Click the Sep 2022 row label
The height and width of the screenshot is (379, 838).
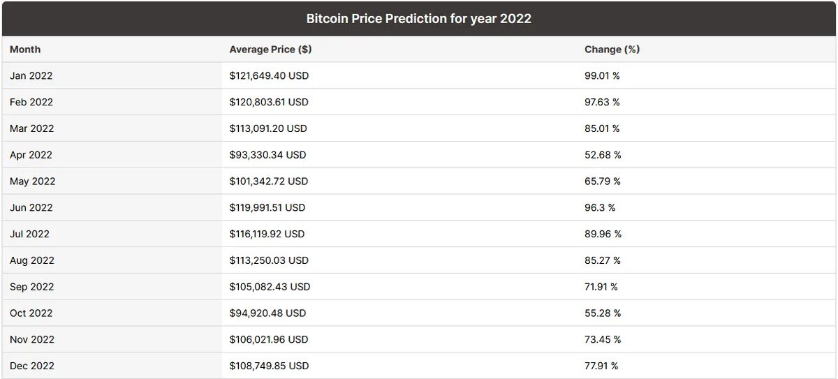(31, 287)
